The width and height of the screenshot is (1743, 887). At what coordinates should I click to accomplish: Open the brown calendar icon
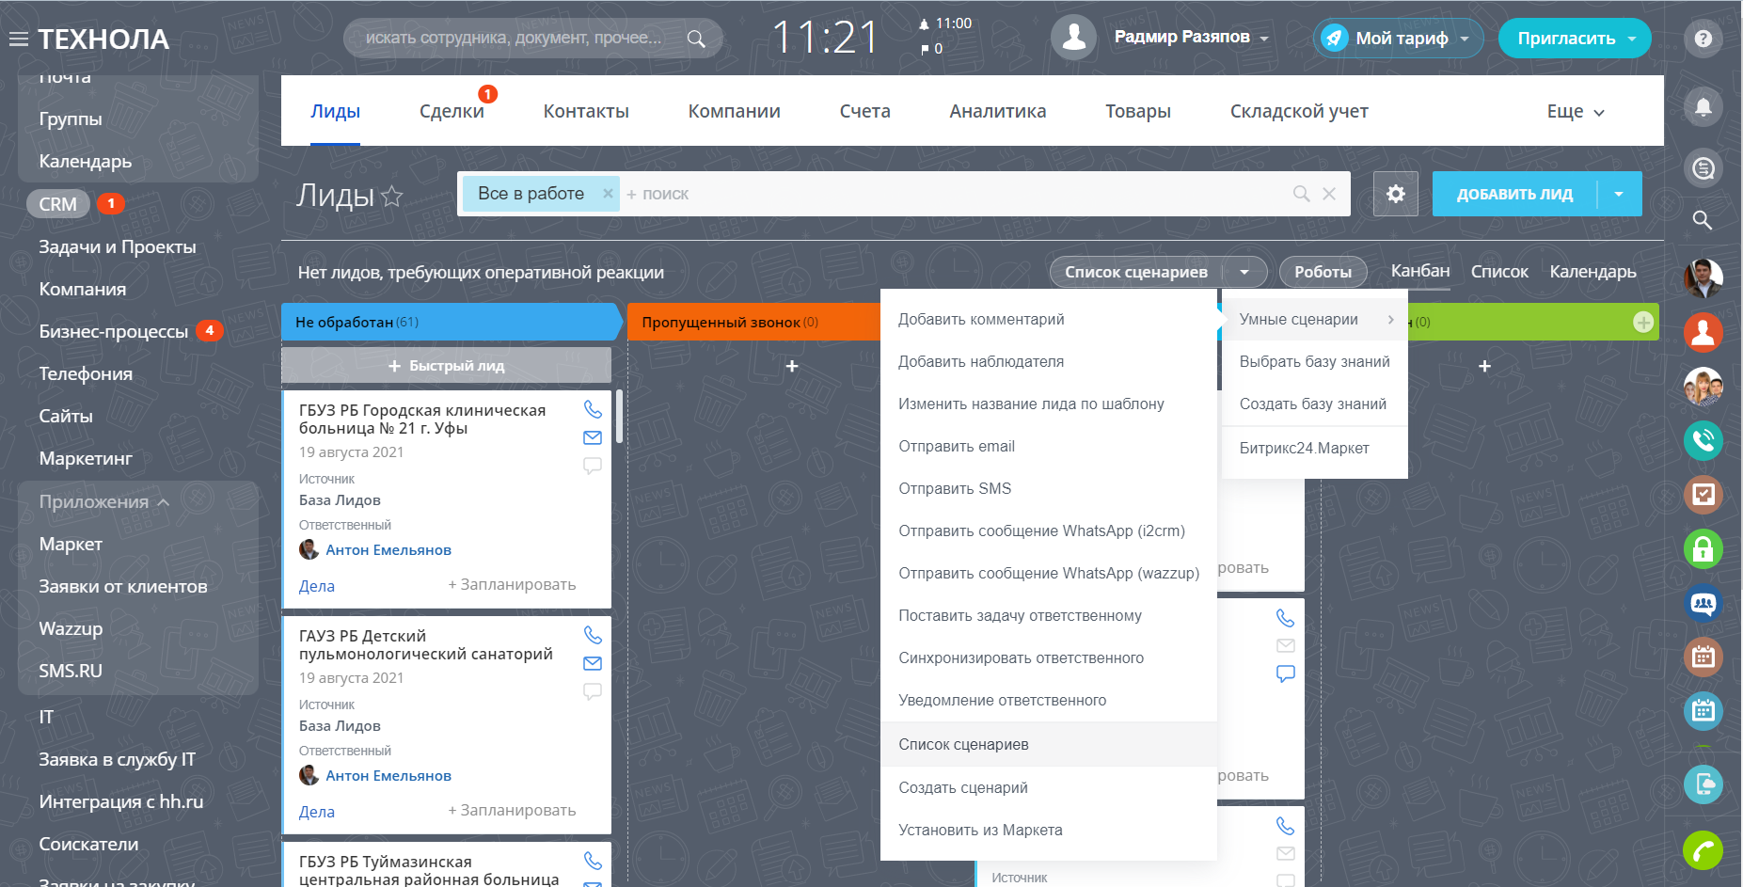click(1703, 657)
